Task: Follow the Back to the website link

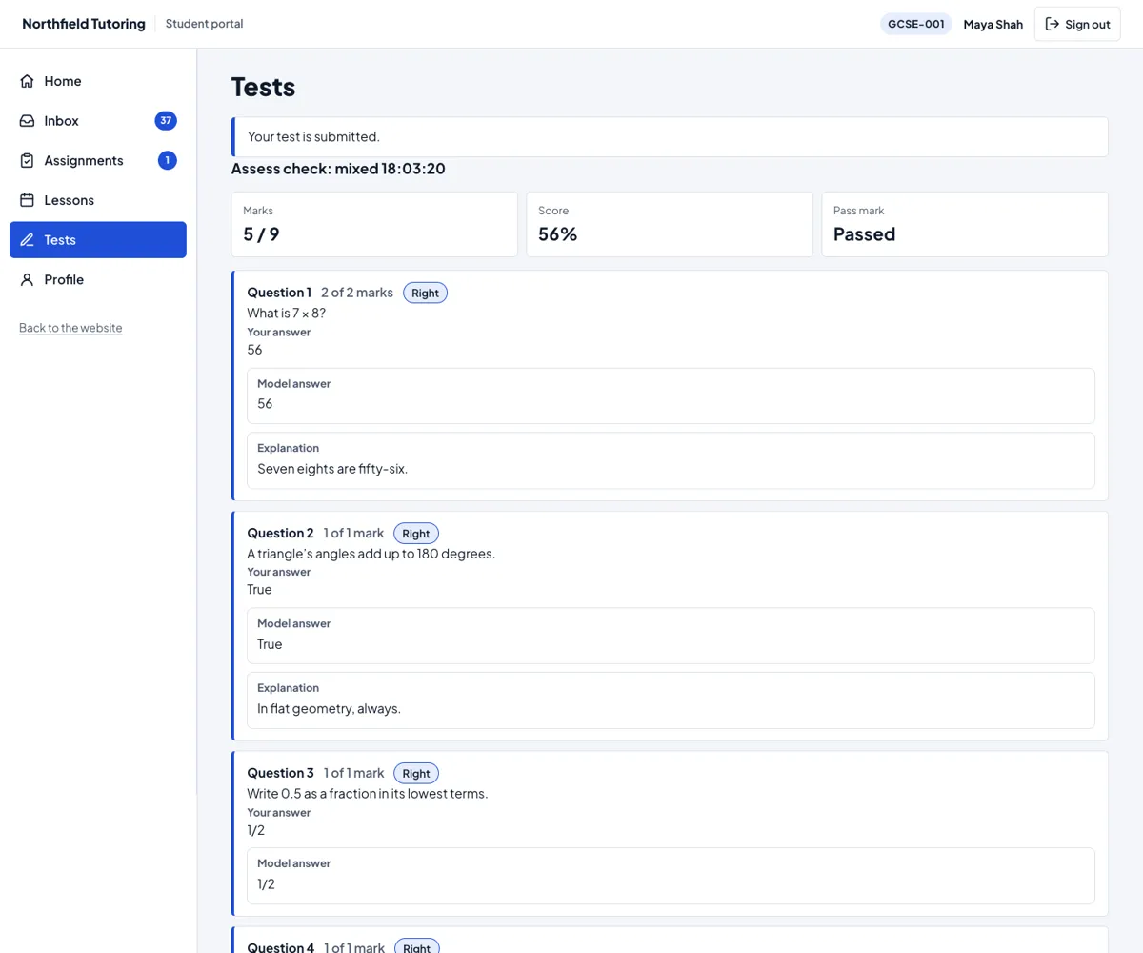Action: pos(70,328)
